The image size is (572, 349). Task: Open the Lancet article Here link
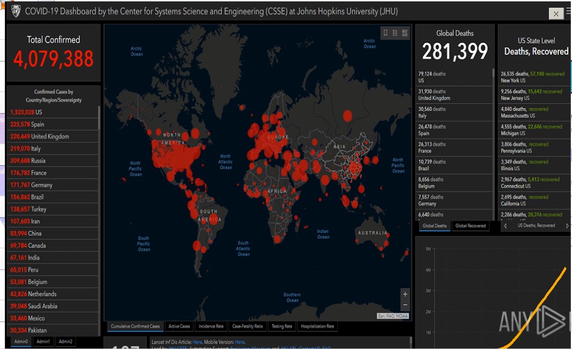[197, 342]
